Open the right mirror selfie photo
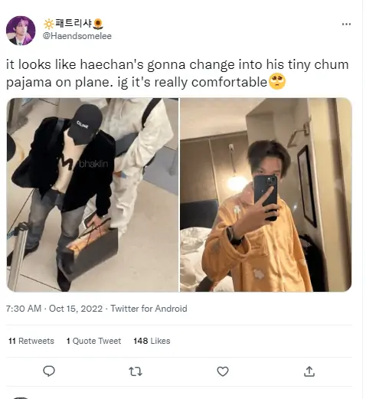 (x=266, y=195)
